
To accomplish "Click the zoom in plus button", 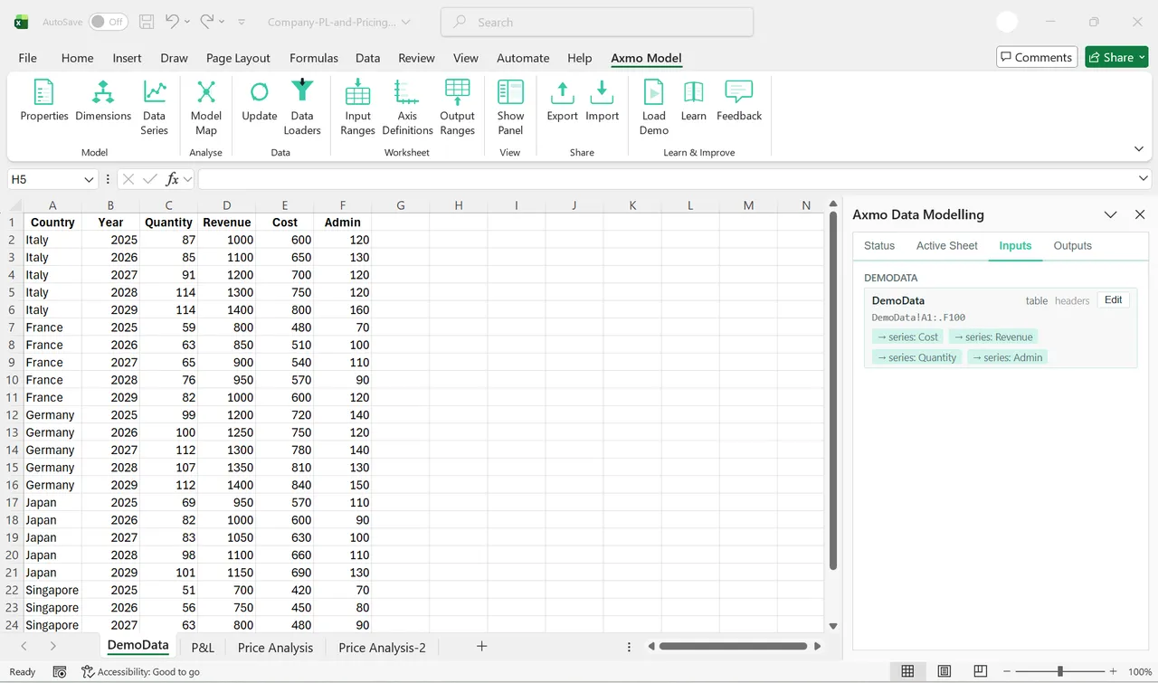I will click(1113, 671).
